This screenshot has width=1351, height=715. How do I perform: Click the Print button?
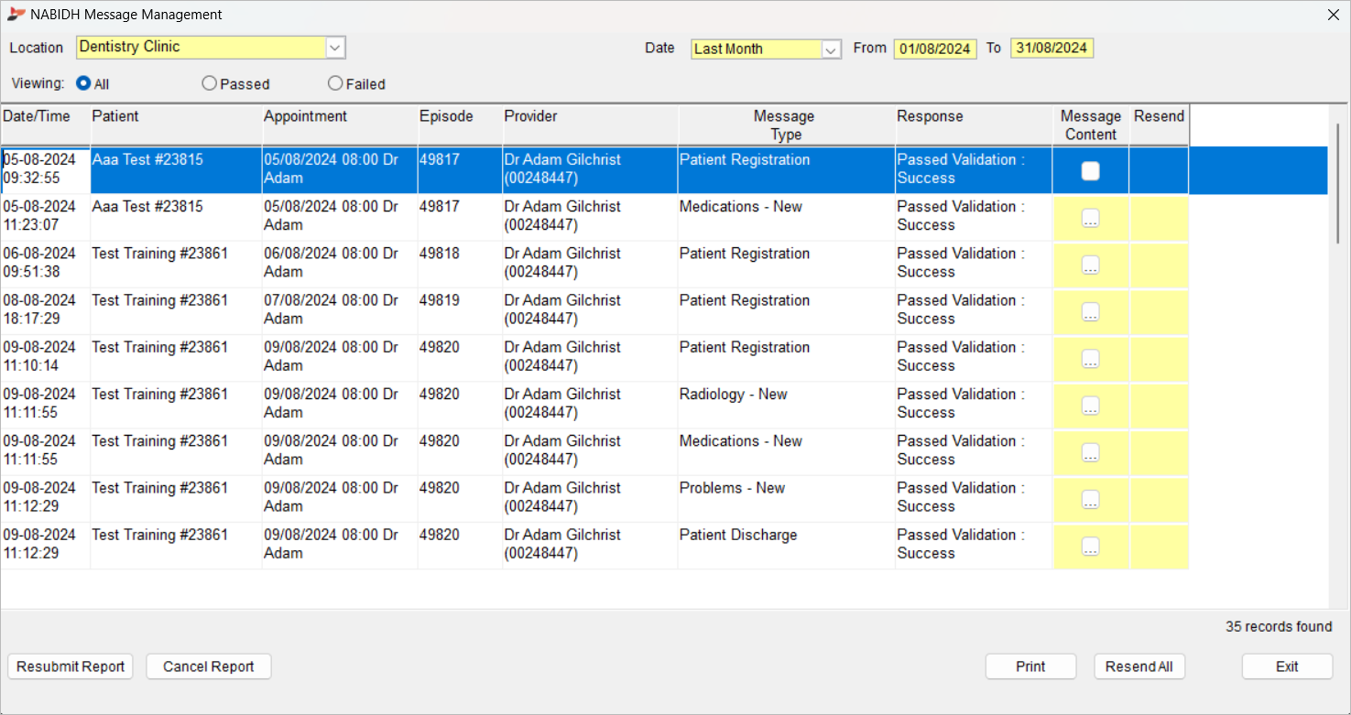[1030, 666]
